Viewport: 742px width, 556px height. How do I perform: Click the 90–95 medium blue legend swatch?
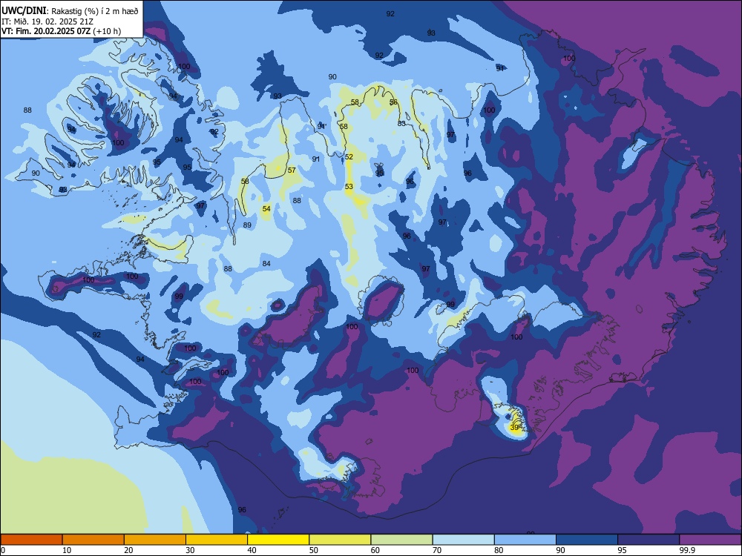coord(587,540)
